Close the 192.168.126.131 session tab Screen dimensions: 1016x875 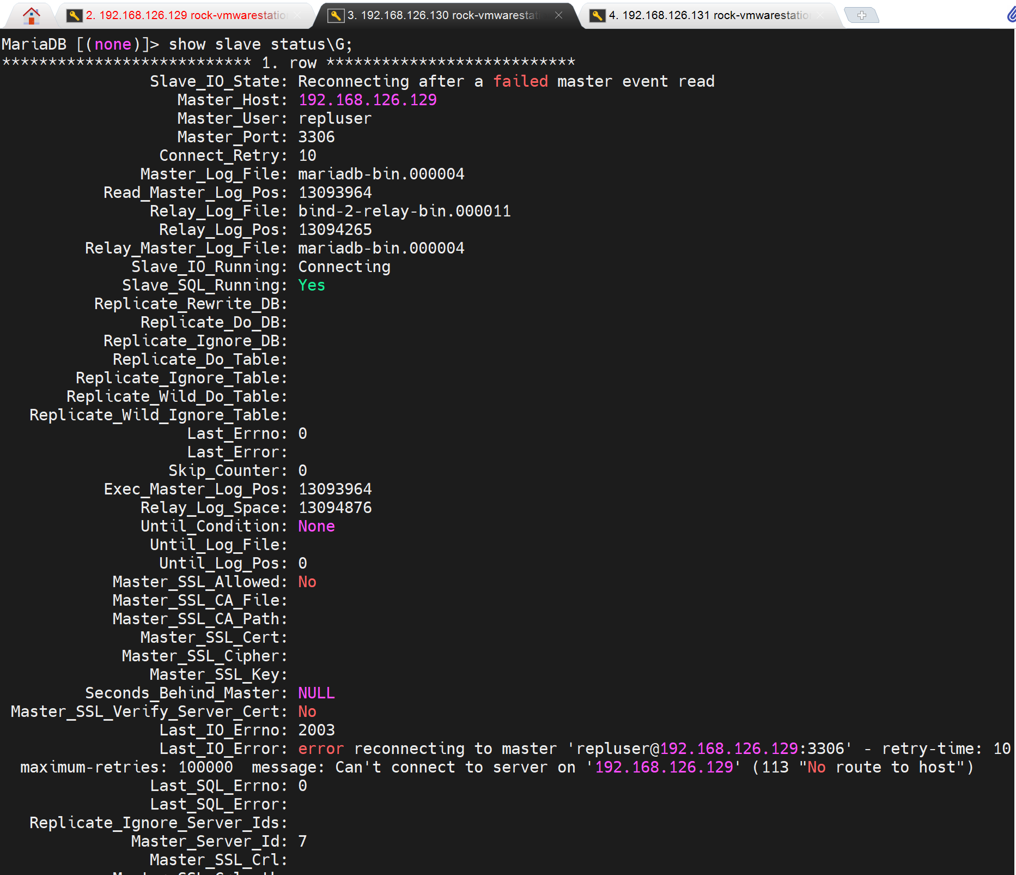coord(820,15)
